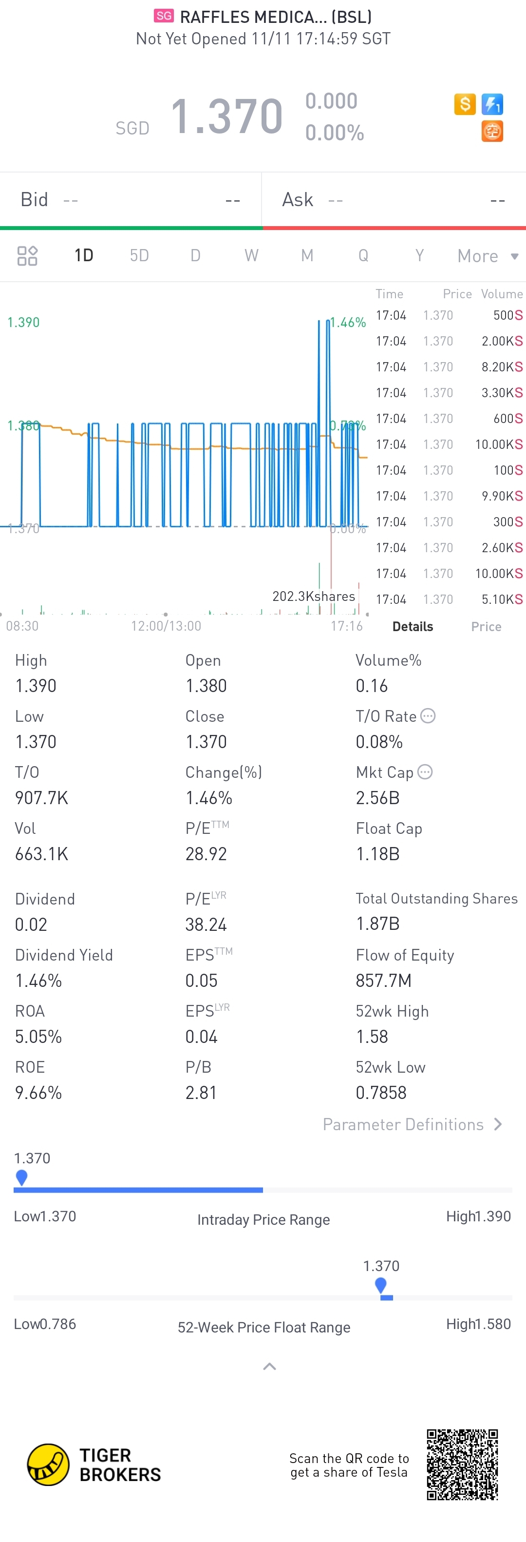Tap the trade row with 9.90K volume
This screenshot has height=1542, width=526.
click(x=449, y=496)
